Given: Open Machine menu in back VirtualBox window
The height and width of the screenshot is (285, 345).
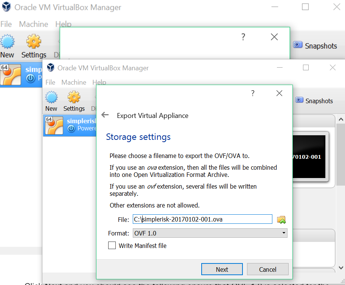Looking at the screenshot, I should tap(33, 24).
